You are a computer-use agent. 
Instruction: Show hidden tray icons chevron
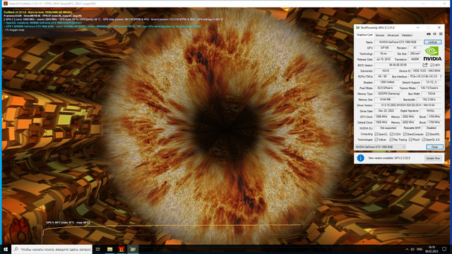(407, 249)
